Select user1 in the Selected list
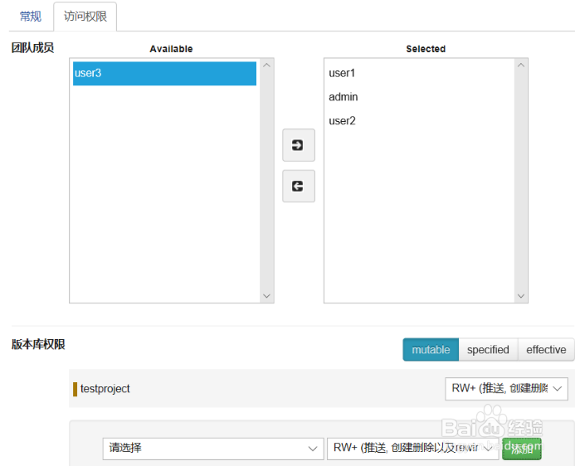Screen dimensions: 575x466 (342, 73)
